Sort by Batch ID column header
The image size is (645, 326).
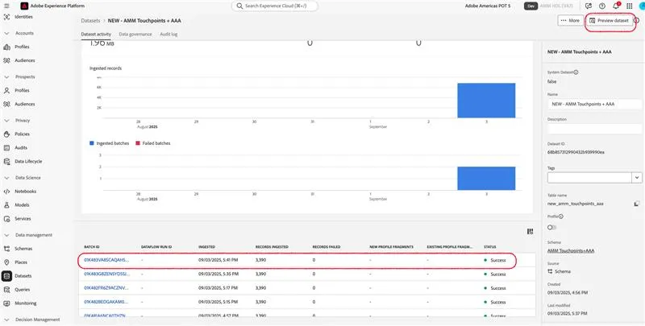tap(92, 247)
